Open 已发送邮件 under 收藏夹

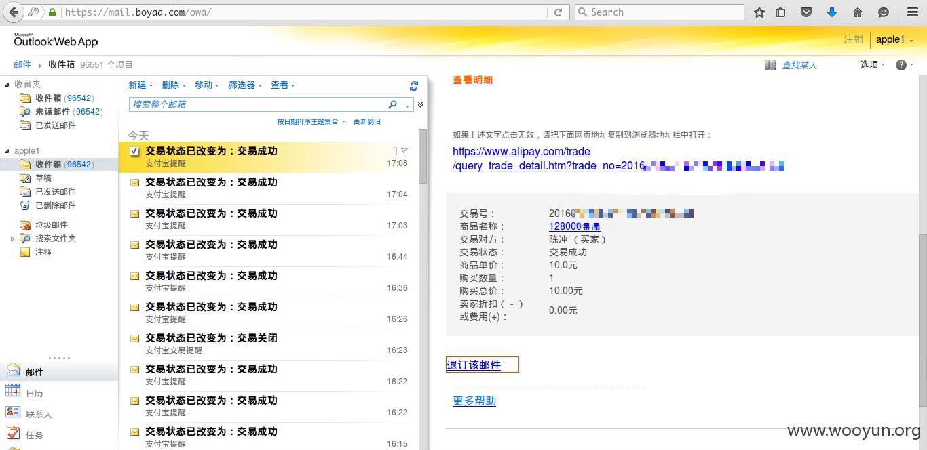pos(48,125)
